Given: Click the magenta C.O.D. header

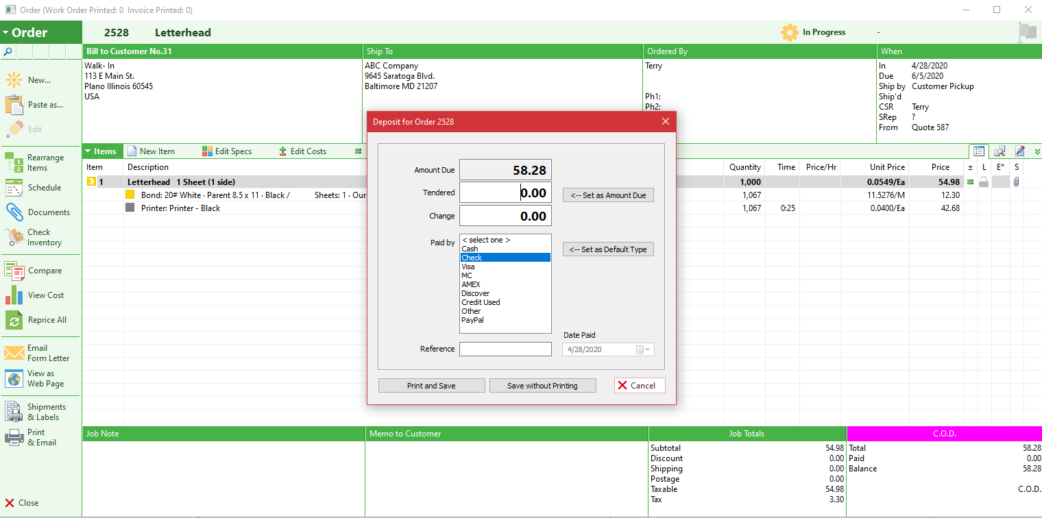Looking at the screenshot, I should point(945,434).
